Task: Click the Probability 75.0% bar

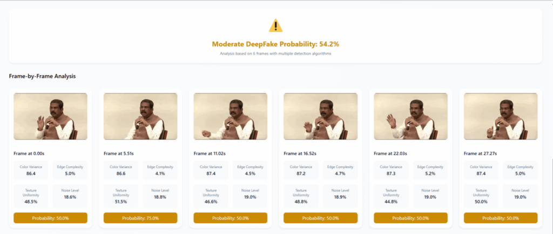Action: (x=140, y=218)
